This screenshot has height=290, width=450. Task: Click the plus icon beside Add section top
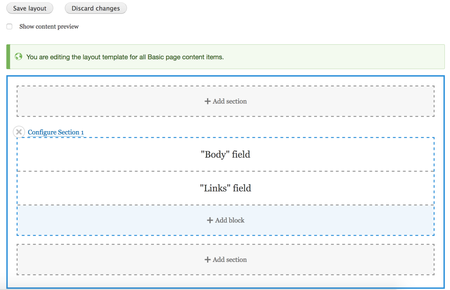tap(207, 101)
